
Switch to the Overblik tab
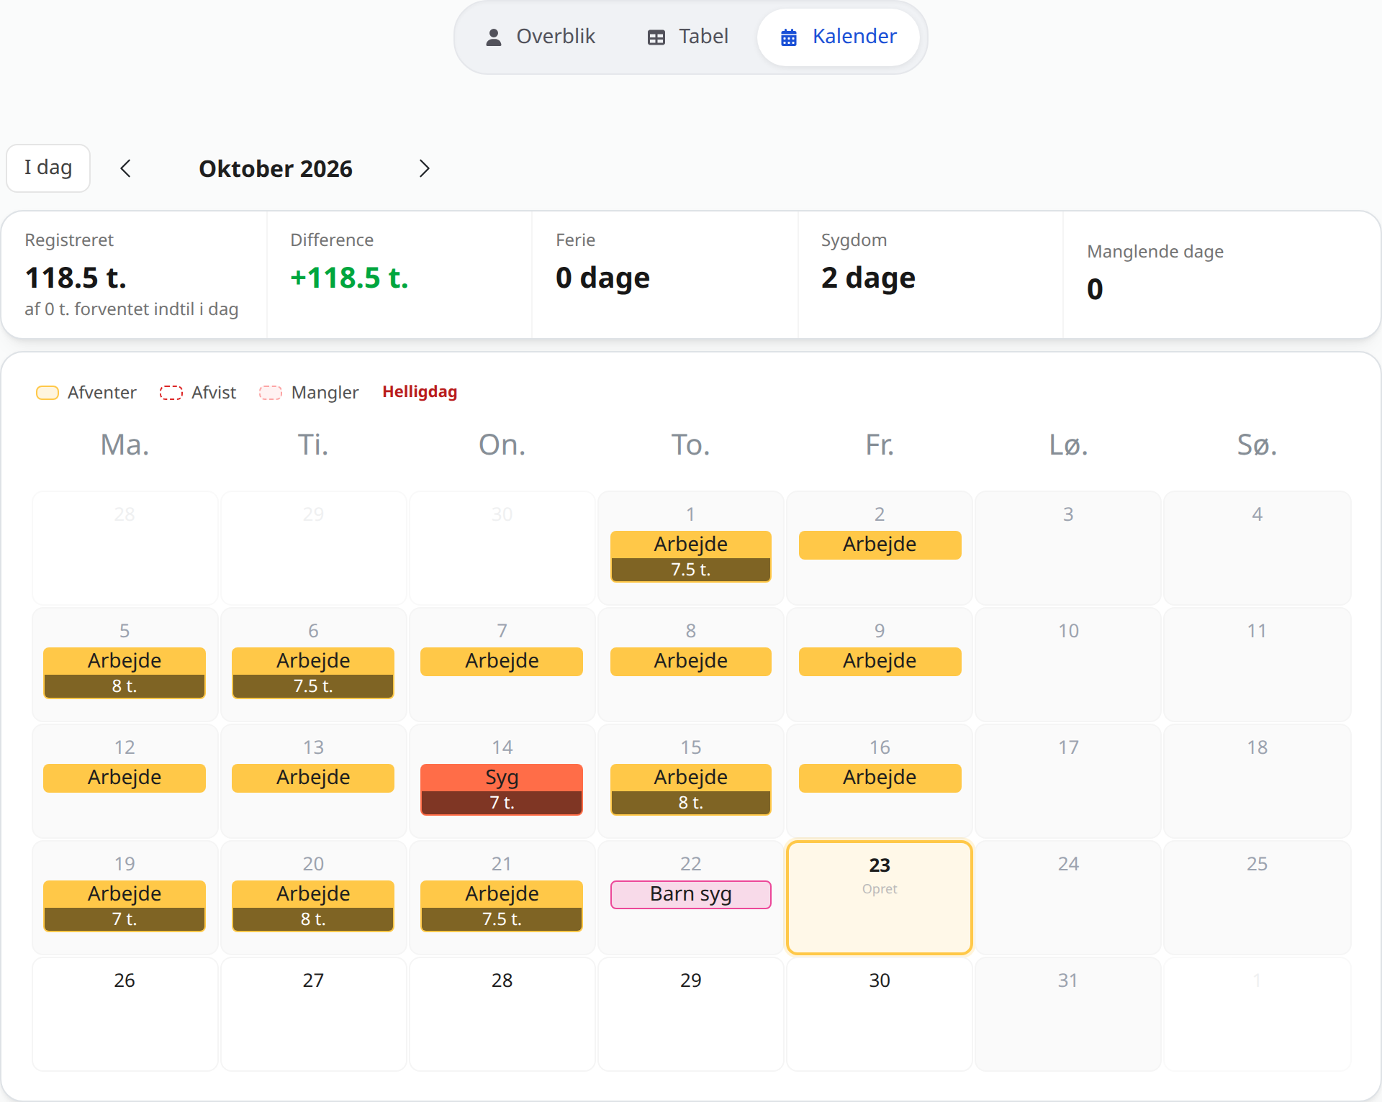(540, 37)
